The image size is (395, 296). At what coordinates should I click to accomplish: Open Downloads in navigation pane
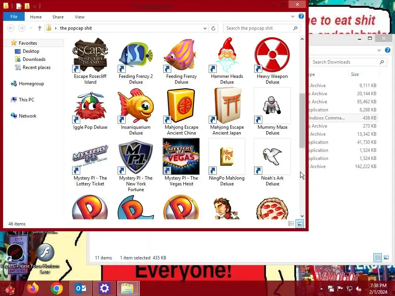(34, 59)
